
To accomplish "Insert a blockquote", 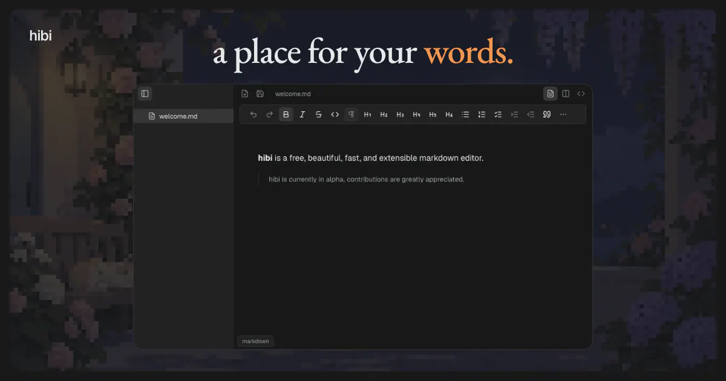I will tap(547, 114).
